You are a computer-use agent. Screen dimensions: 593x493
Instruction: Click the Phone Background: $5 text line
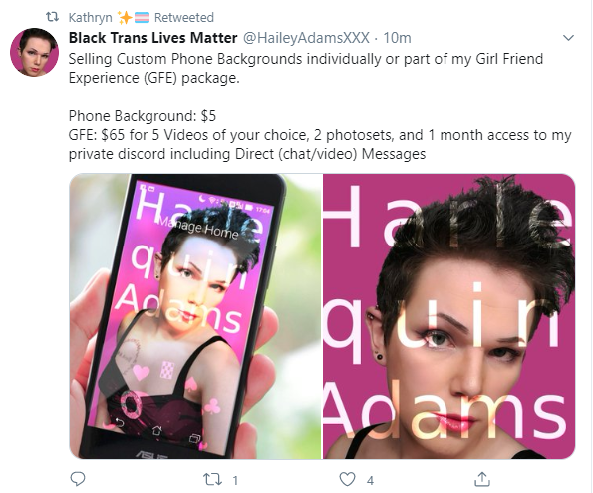click(143, 116)
